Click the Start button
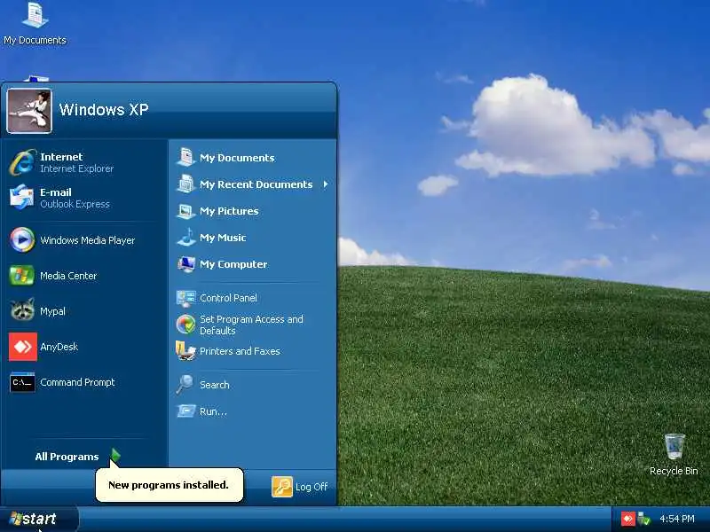The height and width of the screenshot is (532, 710). (x=39, y=519)
